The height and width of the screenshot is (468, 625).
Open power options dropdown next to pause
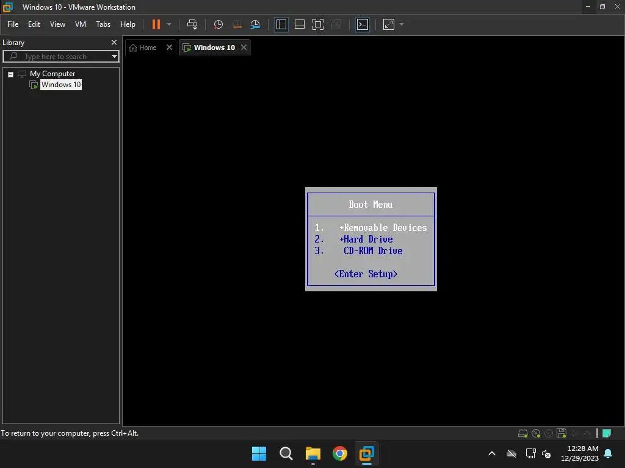pyautogui.click(x=169, y=24)
